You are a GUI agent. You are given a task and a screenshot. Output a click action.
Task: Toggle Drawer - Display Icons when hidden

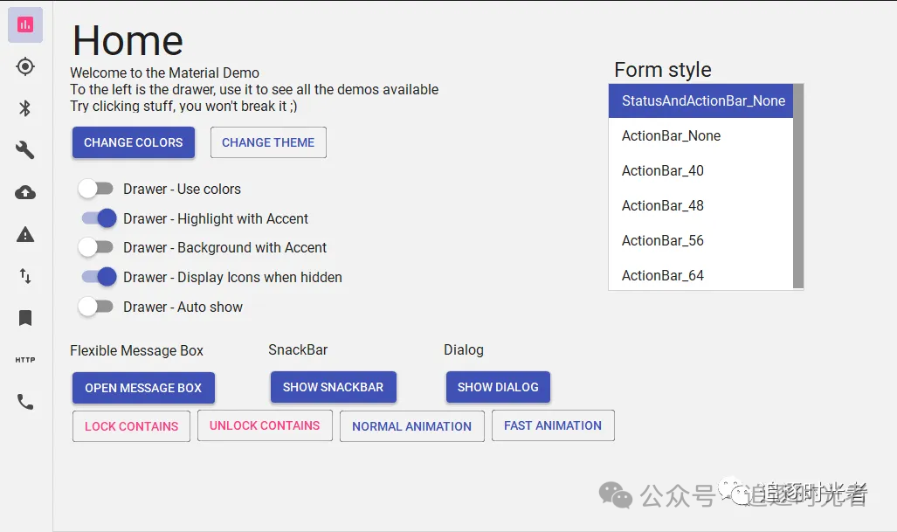pyautogui.click(x=99, y=277)
